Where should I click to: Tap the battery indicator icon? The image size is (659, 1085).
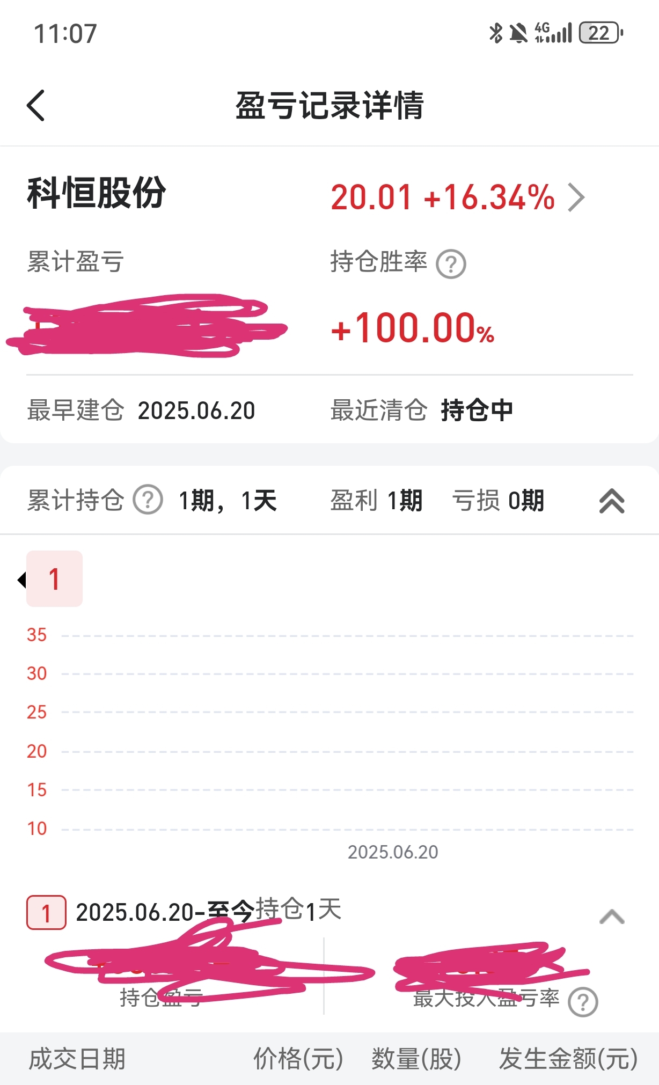(x=601, y=33)
